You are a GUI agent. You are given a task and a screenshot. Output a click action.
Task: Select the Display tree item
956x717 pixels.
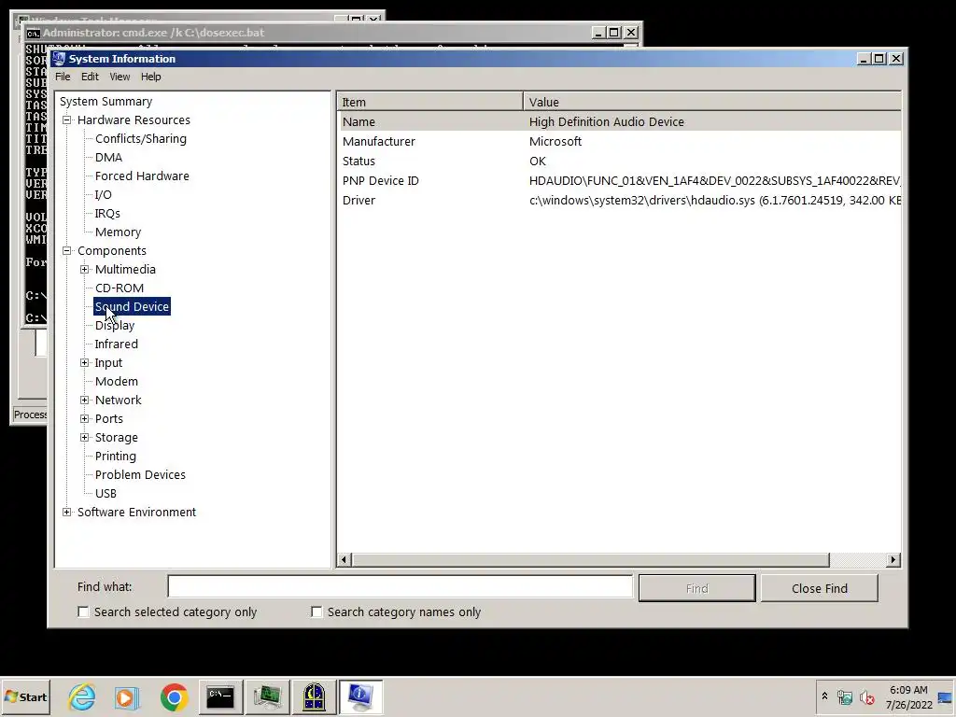[x=115, y=326]
